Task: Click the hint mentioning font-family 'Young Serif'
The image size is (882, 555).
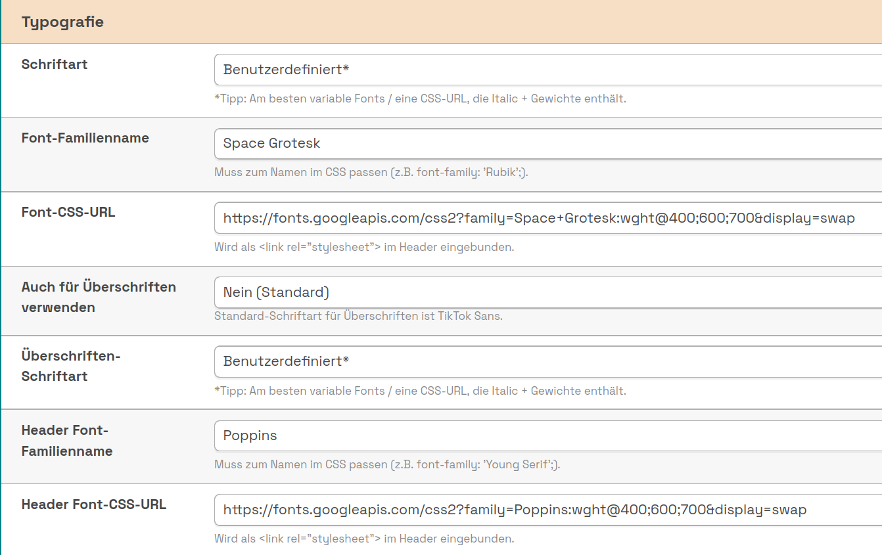Action: pyautogui.click(x=387, y=464)
